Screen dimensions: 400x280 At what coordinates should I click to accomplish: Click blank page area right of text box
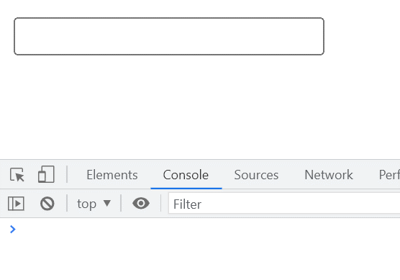coord(363,36)
